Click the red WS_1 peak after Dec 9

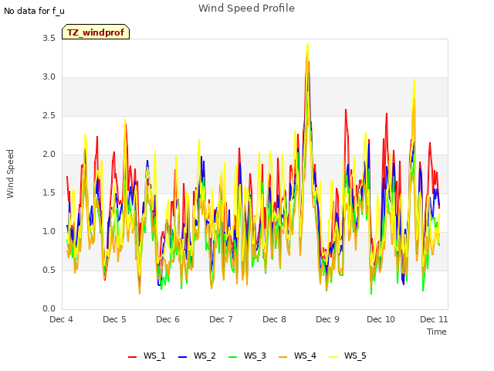point(346,110)
